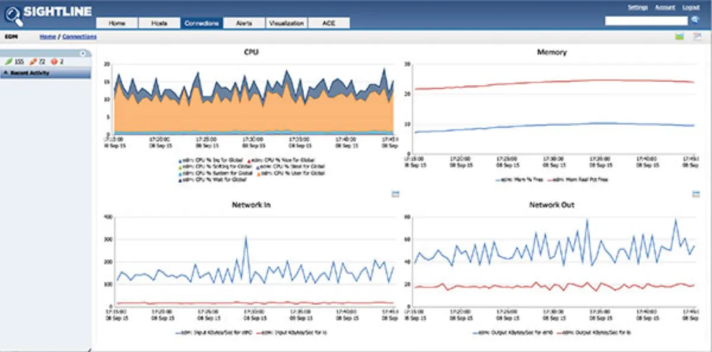Select the ACE tab
The width and height of the screenshot is (712, 352).
[x=329, y=23]
